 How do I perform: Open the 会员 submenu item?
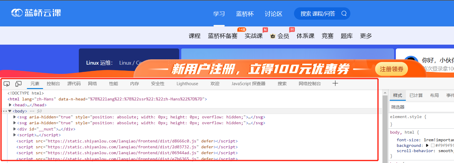coord(283,36)
